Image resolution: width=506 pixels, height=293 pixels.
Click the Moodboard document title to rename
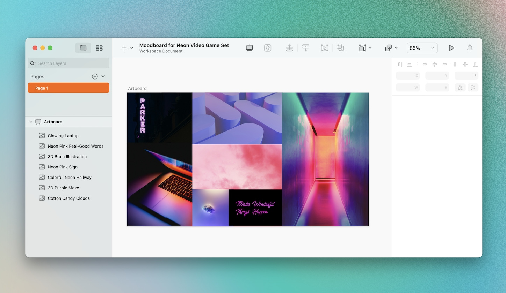click(184, 45)
